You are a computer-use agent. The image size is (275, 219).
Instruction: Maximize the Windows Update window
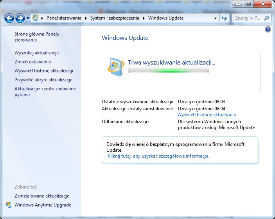click(x=248, y=4)
